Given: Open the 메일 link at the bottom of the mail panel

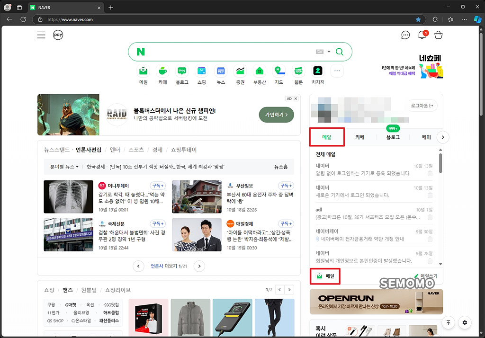Looking at the screenshot, I should tap(325, 276).
